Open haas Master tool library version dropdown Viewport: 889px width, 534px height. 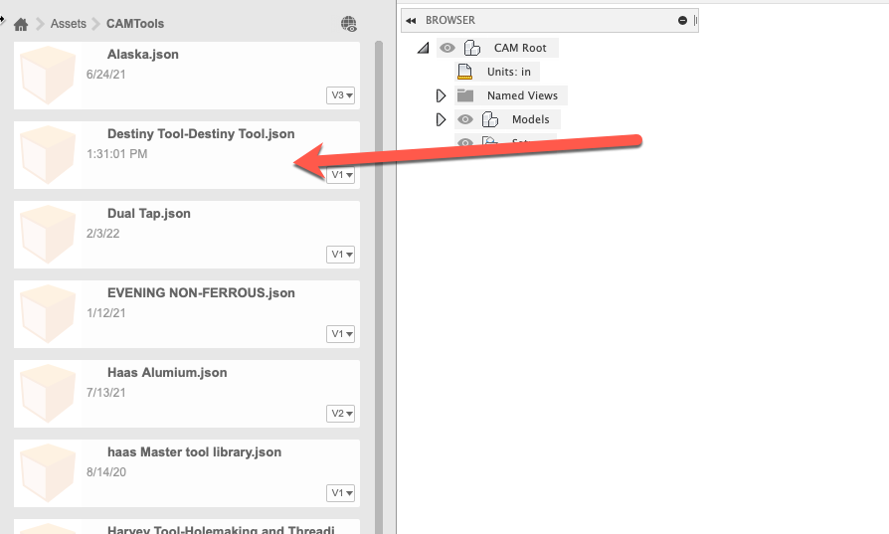pos(341,493)
